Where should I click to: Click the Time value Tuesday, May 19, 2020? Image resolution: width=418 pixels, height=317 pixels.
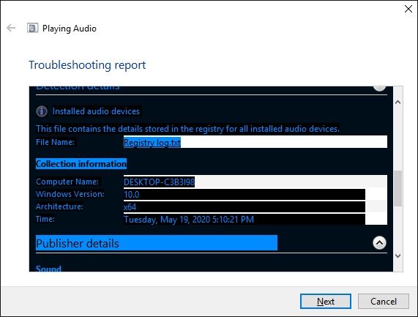(189, 220)
